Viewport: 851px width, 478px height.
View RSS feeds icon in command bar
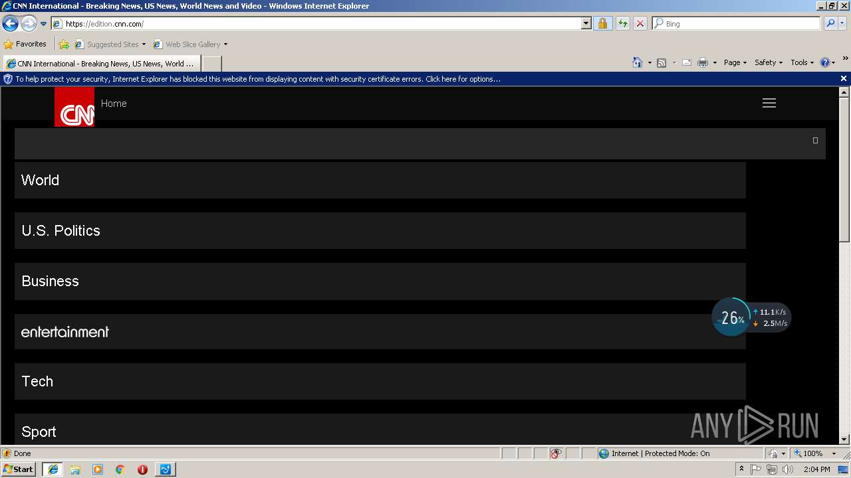662,62
